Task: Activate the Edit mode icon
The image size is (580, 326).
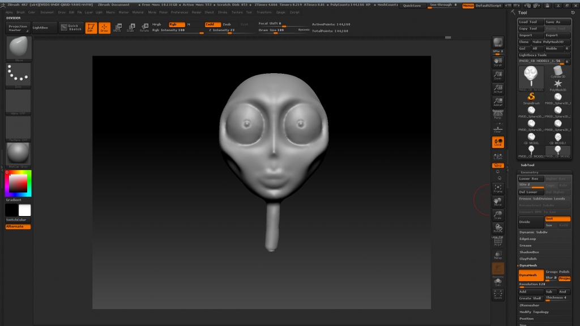Action: [x=91, y=27]
